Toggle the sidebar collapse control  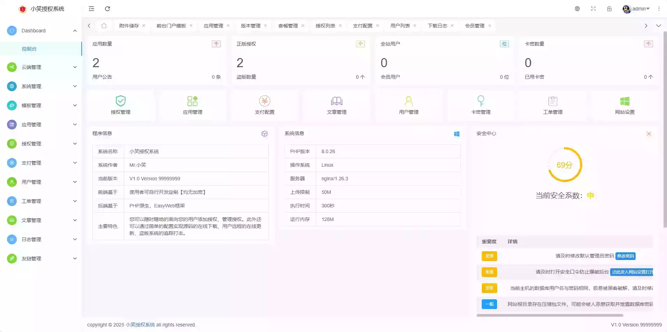(91, 9)
